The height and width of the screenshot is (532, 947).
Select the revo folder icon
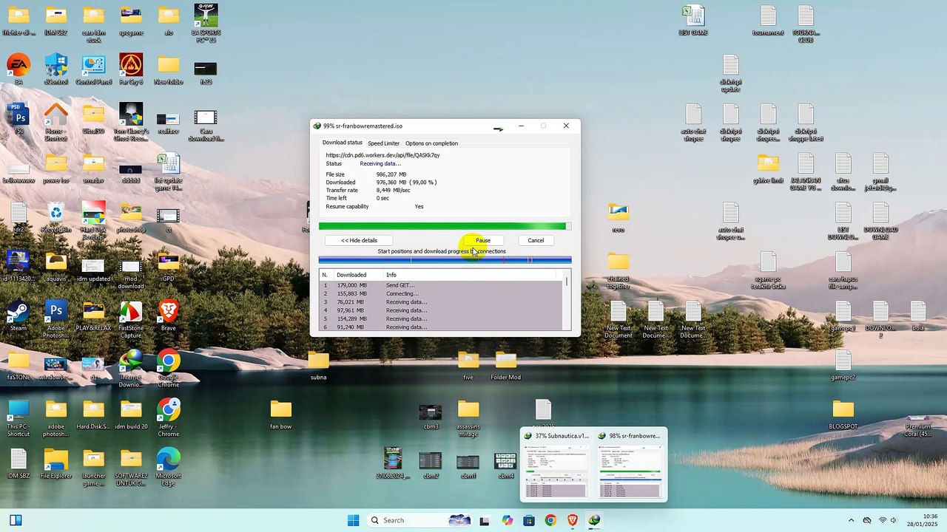pos(618,216)
